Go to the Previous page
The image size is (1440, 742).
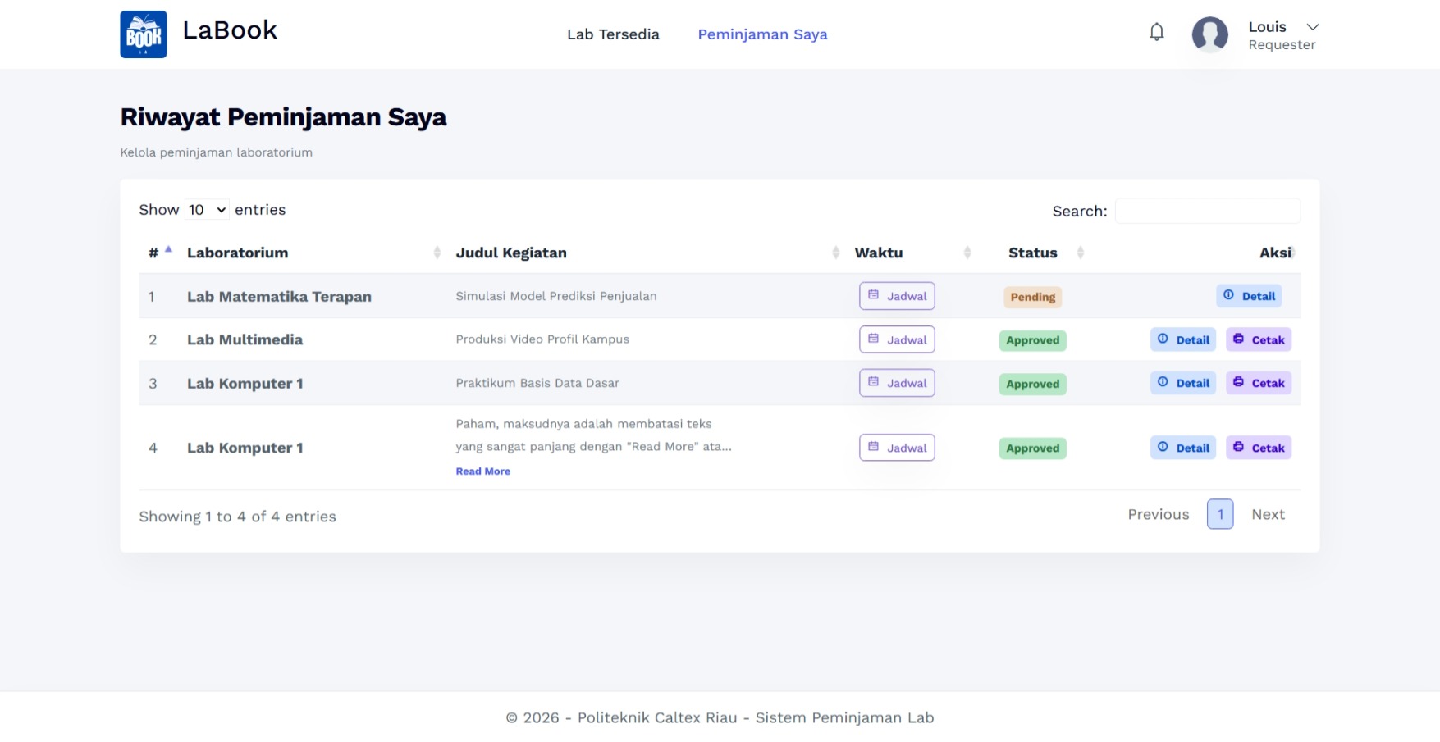pos(1159,514)
